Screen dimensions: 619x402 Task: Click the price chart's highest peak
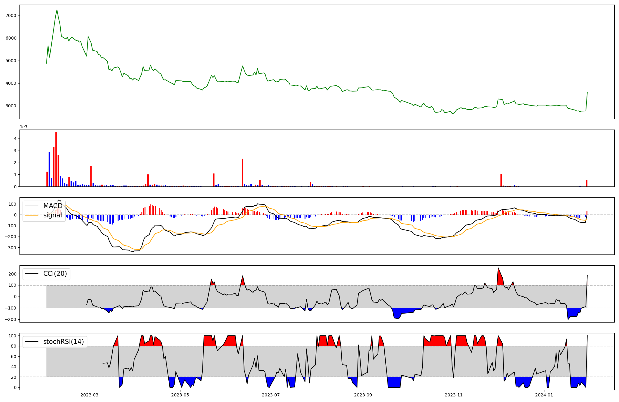pyautogui.click(x=57, y=10)
